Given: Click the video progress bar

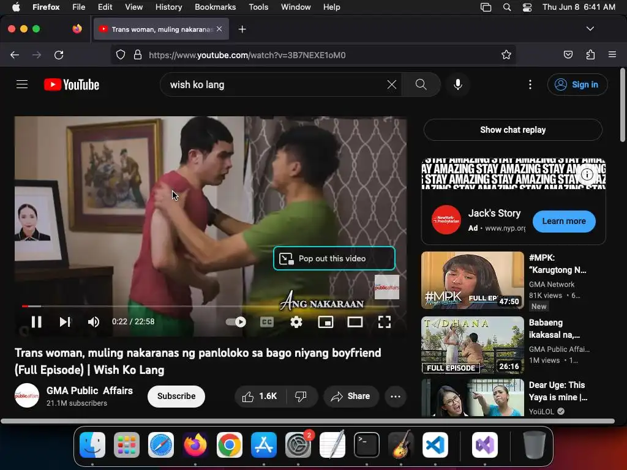Looking at the screenshot, I should coord(211,306).
